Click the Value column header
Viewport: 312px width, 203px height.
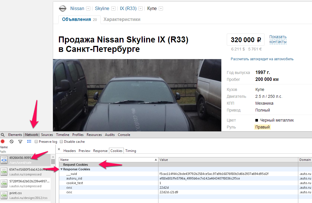point(228,160)
